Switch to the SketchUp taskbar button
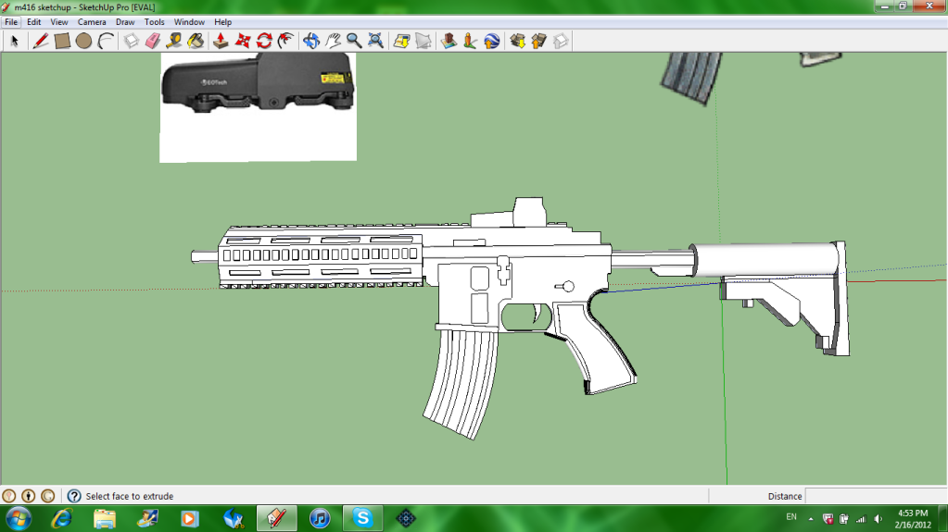Viewport: 948px width, 532px height. [276, 518]
